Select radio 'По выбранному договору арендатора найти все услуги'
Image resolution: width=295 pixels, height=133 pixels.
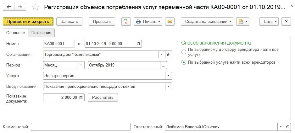pos(184,52)
